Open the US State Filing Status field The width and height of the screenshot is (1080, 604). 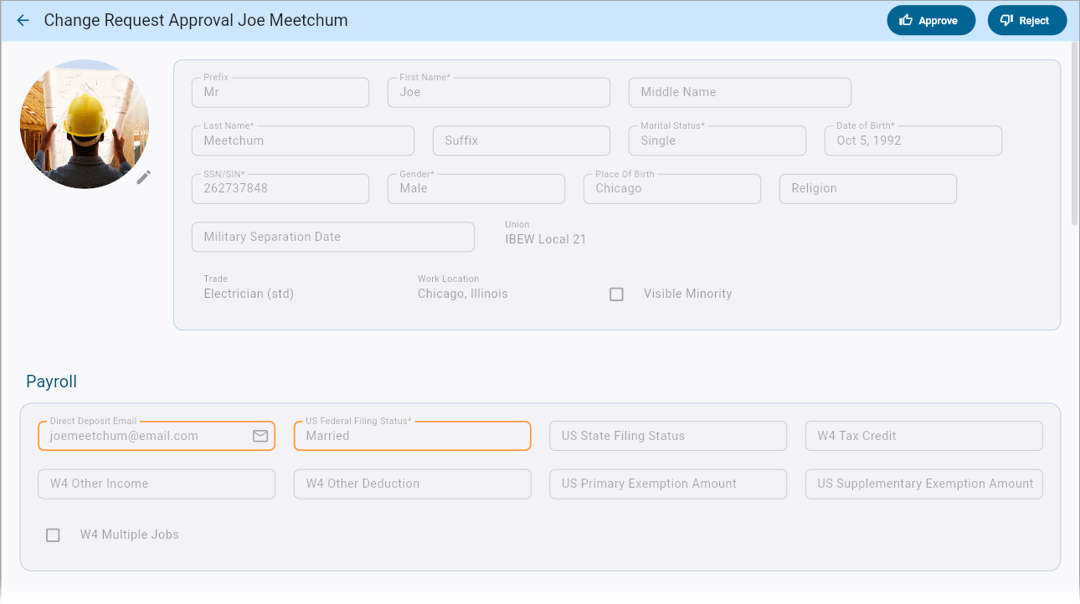[667, 436]
